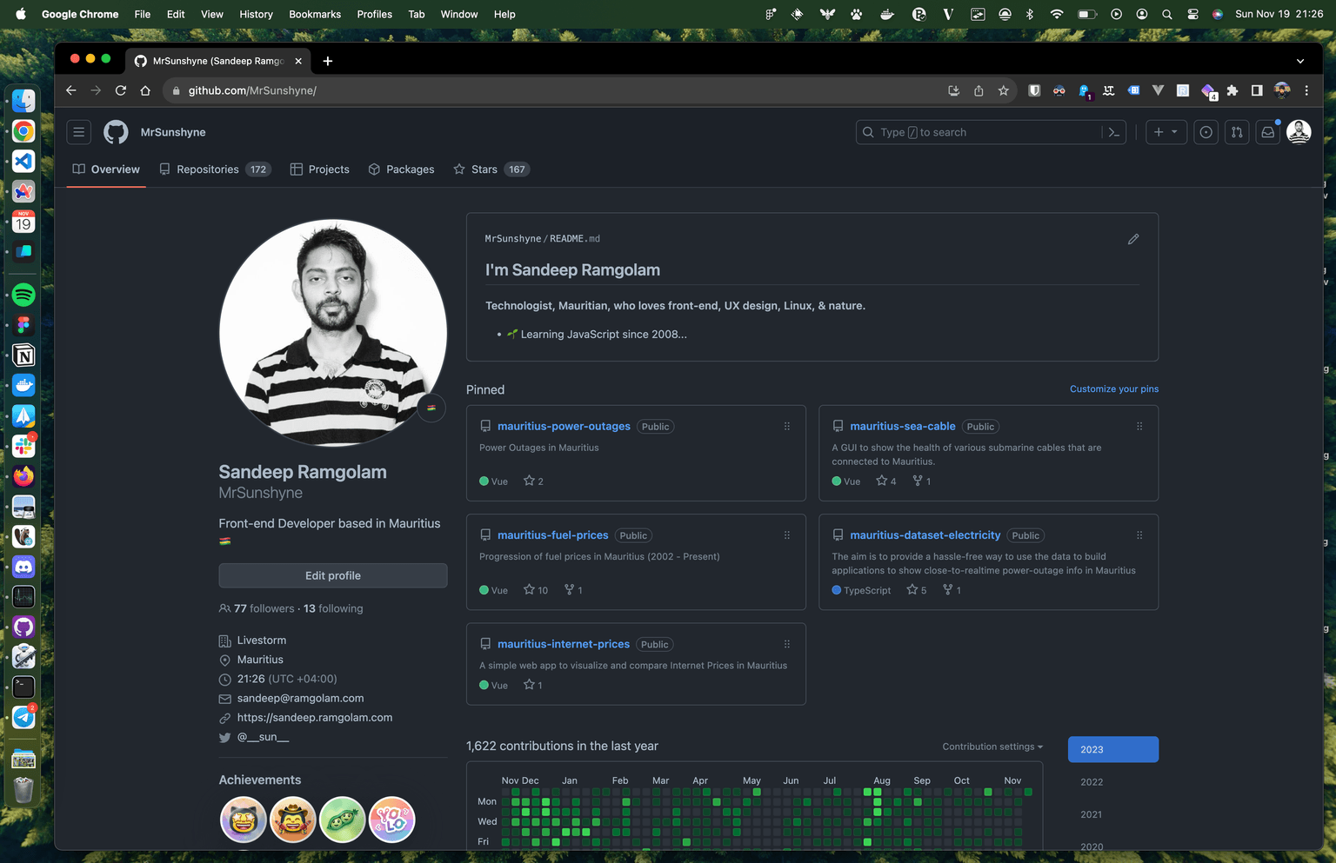Click the Type / to search field
The height and width of the screenshot is (863, 1336).
coord(979,132)
